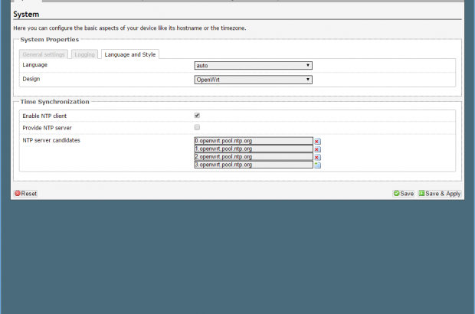Click into the 0.openwrt.pool.ntp.org text field
Screen dimensions: 475x314
pyautogui.click(x=254, y=141)
